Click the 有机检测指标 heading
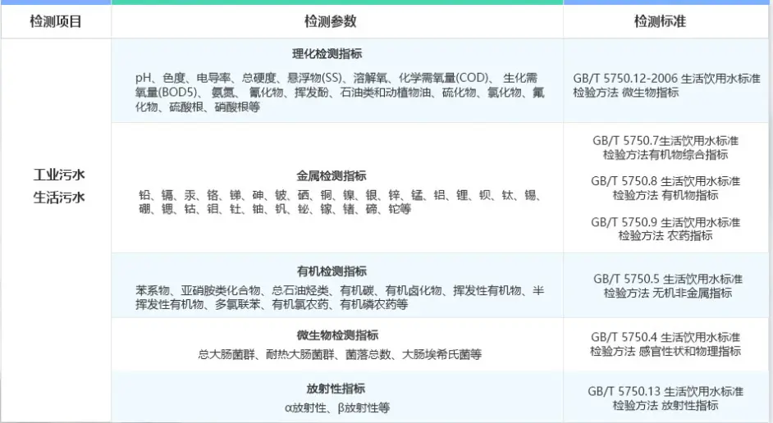The height and width of the screenshot is (423, 773). click(332, 271)
